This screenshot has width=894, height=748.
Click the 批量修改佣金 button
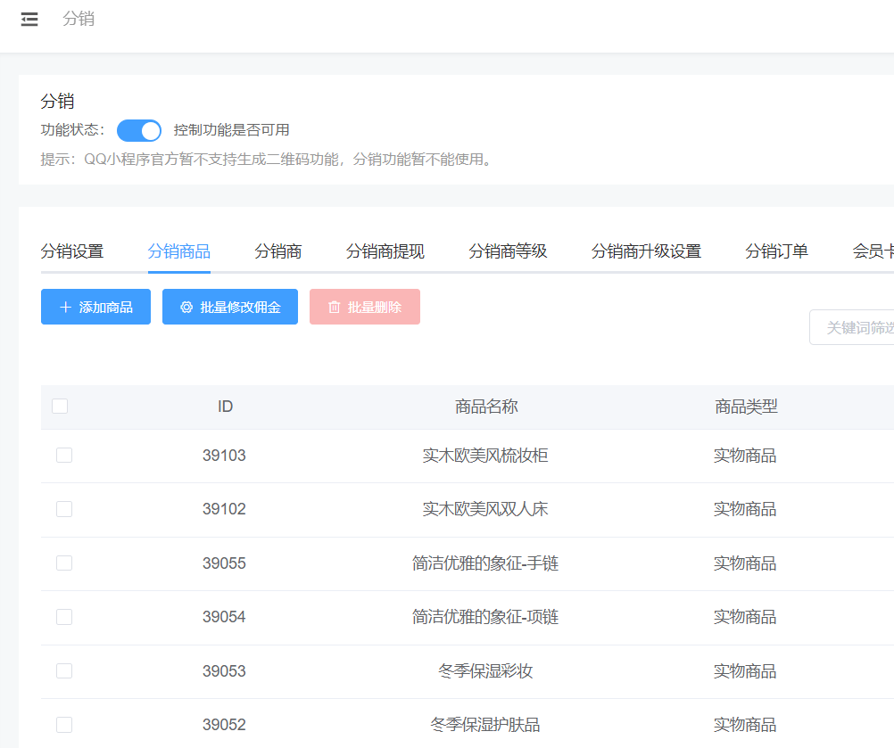point(230,307)
